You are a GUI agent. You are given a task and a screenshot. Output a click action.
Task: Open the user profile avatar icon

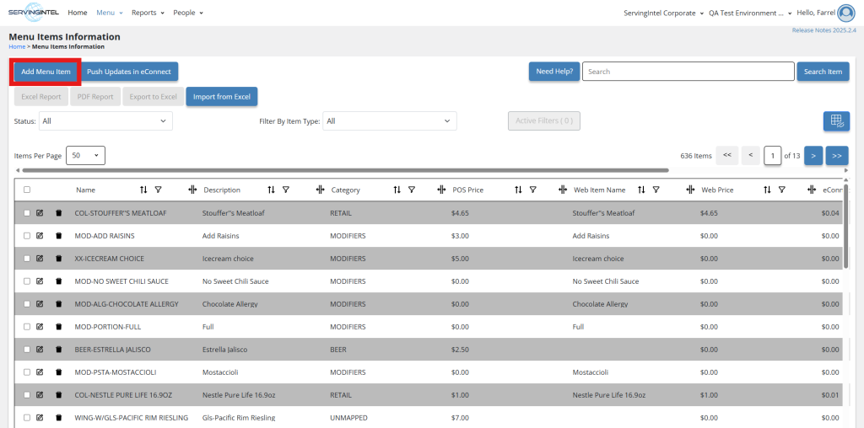845,13
